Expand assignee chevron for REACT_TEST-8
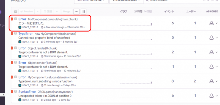The image size is (220, 105). pos(217,67)
